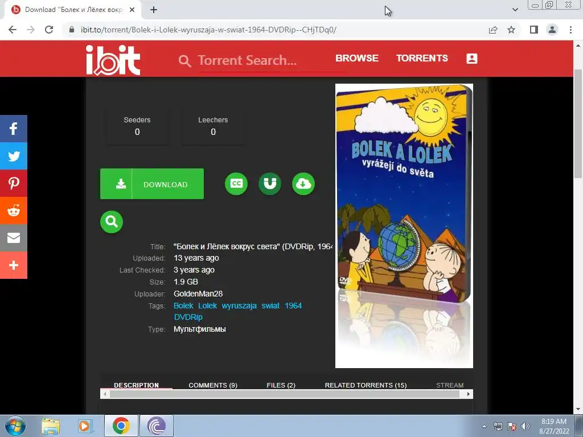Click the swiat tag link
This screenshot has width=583, height=437.
270,306
